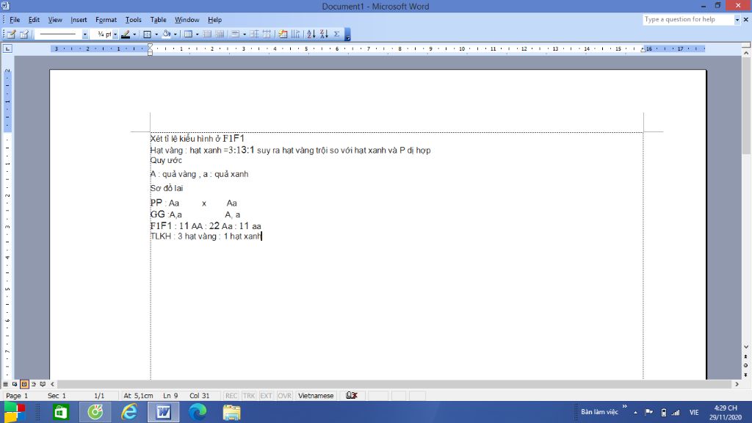
Task: Click Distribute Columns Evenly icon
Action: pos(267,34)
